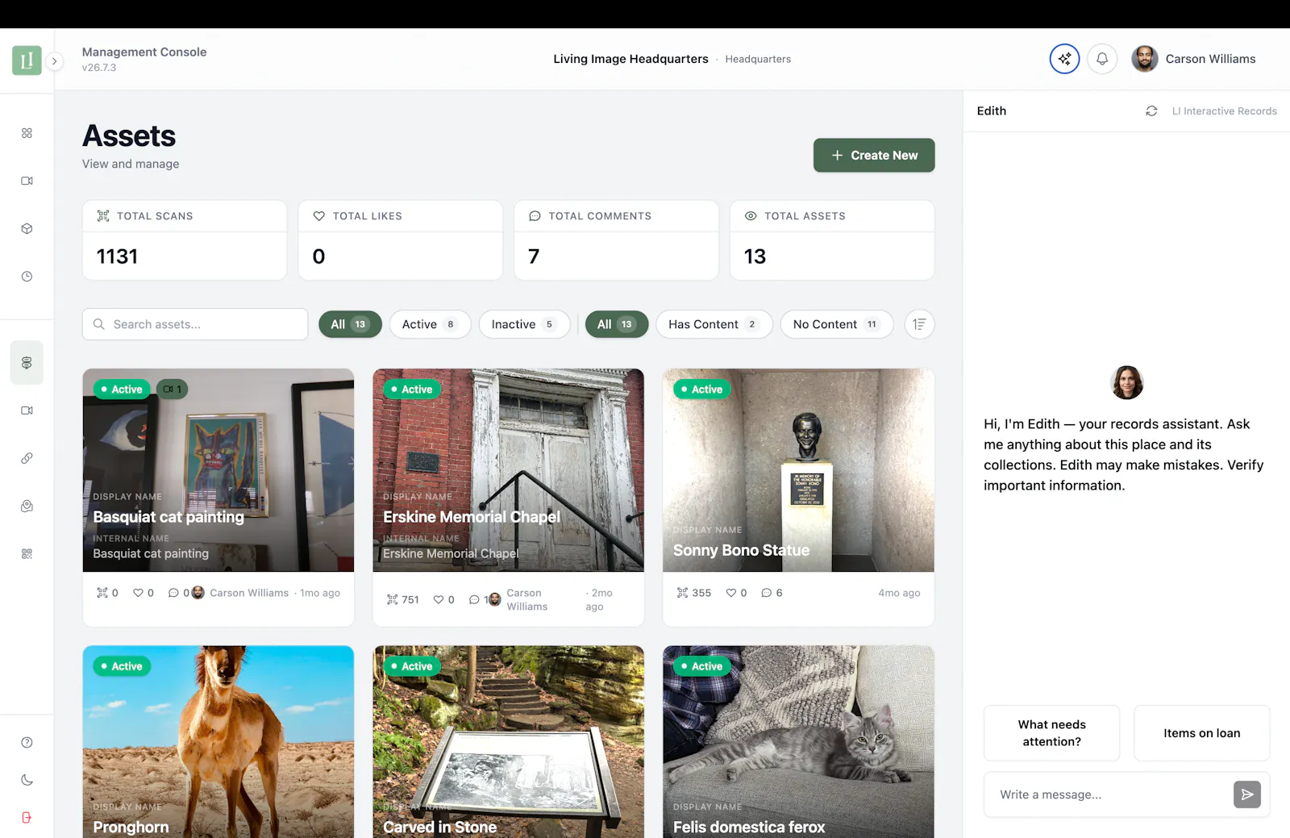The height and width of the screenshot is (838, 1290).
Task: Click the heart icon on Erskine card
Action: click(x=439, y=600)
